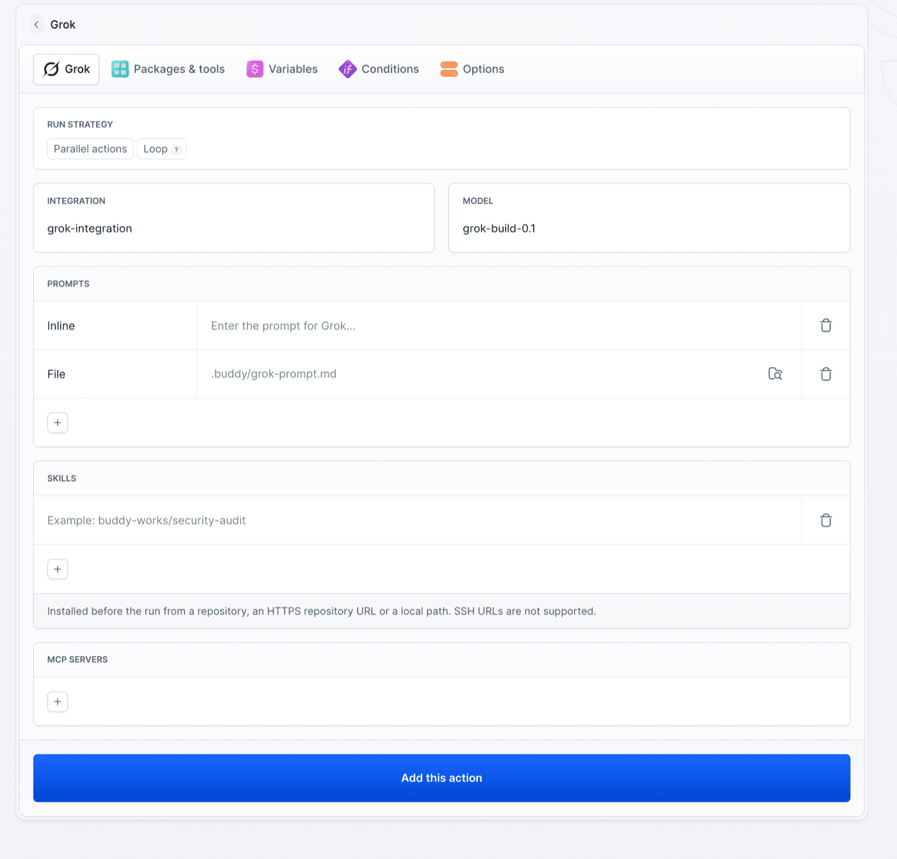Click the Add this action button

[x=441, y=778]
